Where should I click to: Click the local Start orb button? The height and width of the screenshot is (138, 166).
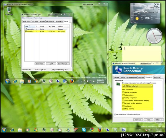pyautogui.click(x=4, y=130)
